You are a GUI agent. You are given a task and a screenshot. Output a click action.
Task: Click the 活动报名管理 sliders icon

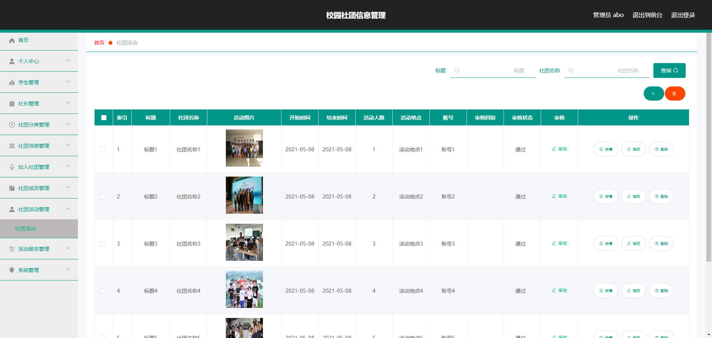click(x=12, y=249)
